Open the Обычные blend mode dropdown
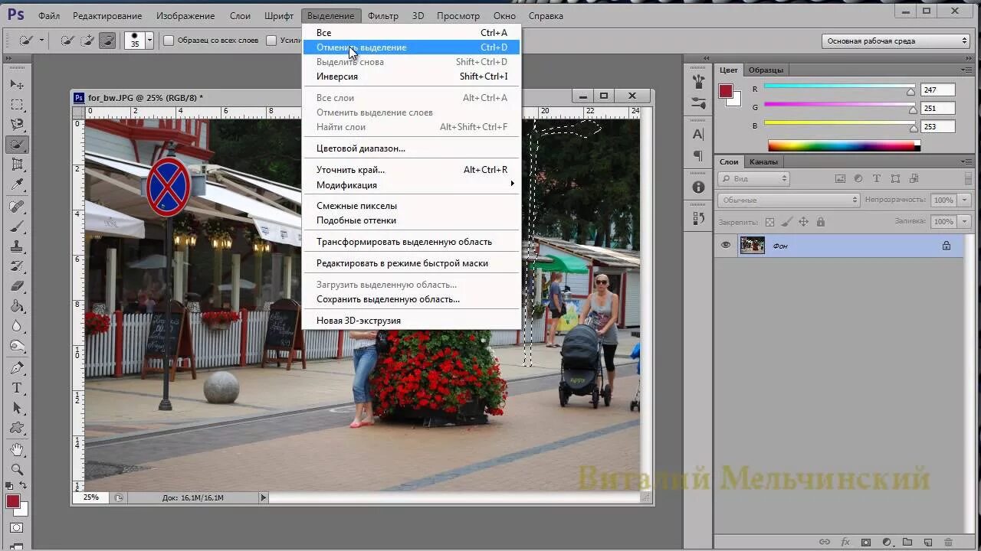The width and height of the screenshot is (981, 551). pyautogui.click(x=789, y=200)
